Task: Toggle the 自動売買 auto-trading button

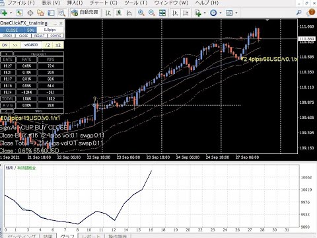Action: (x=85, y=13)
